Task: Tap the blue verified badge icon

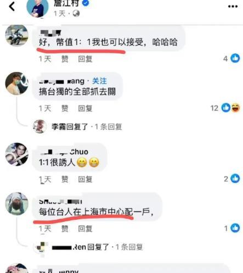Action: [x=86, y=3]
